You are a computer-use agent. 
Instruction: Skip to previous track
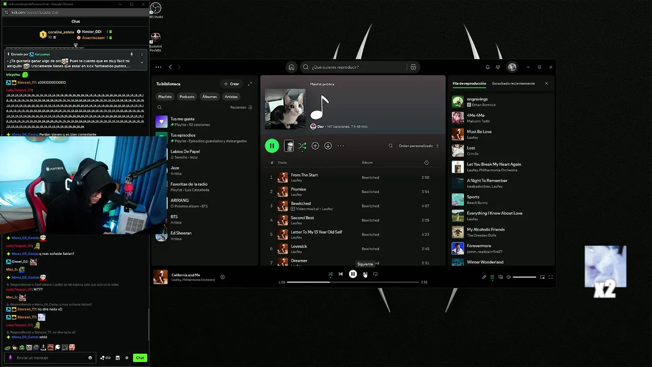[341, 274]
